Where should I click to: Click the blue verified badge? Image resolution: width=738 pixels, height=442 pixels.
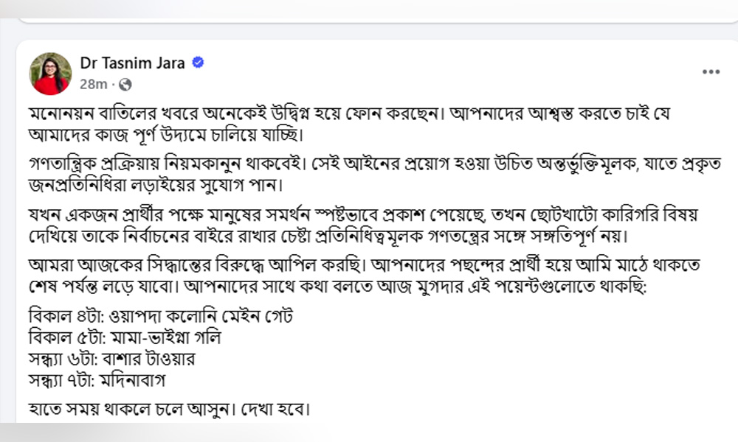pyautogui.click(x=198, y=63)
